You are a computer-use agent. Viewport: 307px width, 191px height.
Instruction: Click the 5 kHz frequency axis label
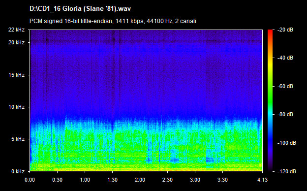(x=18, y=139)
